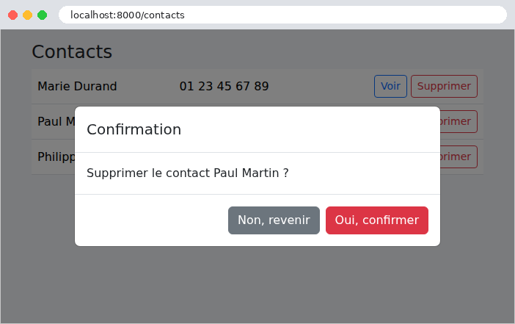The width and height of the screenshot is (515, 324).
Task: Focus the localhost:8000/contacts address bar
Action: click(x=282, y=15)
